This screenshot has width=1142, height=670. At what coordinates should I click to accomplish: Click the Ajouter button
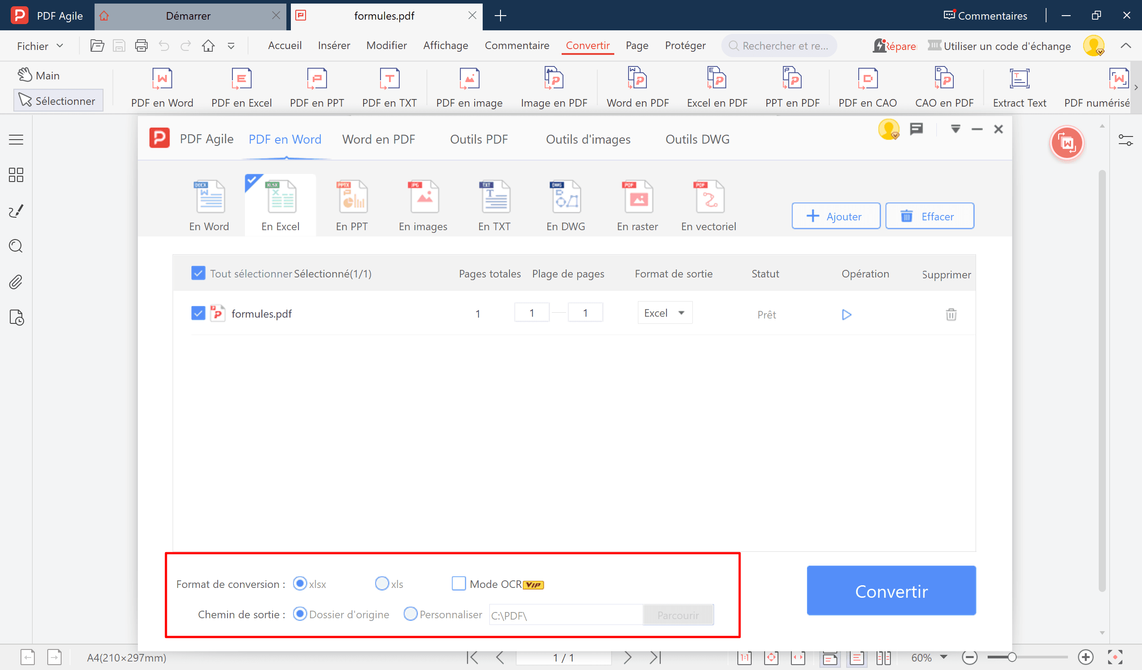tap(836, 216)
